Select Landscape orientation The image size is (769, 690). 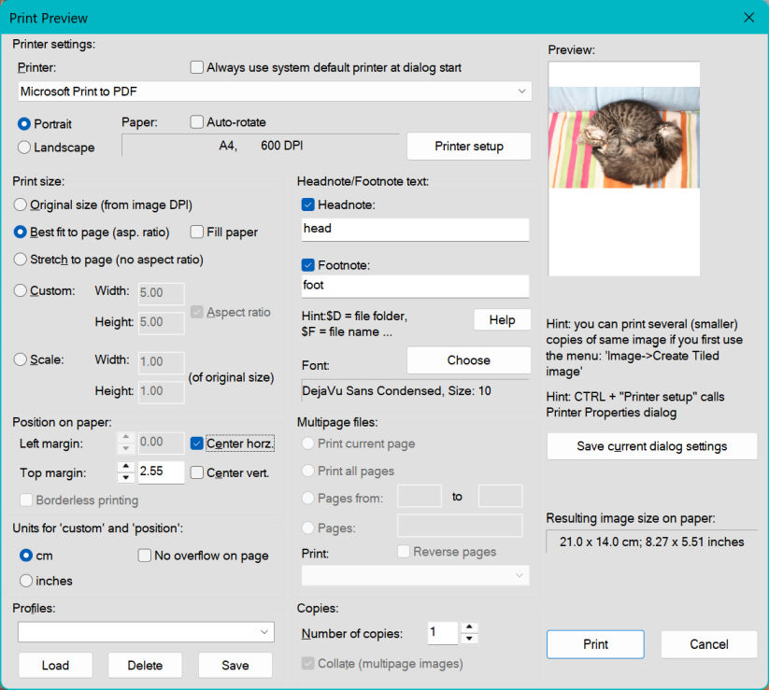pyautogui.click(x=24, y=148)
